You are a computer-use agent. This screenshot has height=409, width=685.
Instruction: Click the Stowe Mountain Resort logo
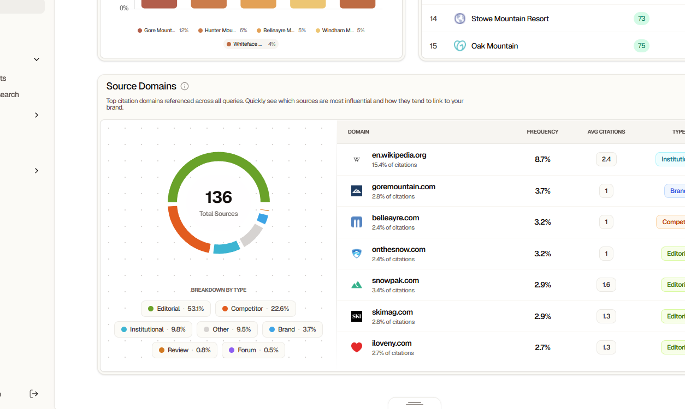459,18
